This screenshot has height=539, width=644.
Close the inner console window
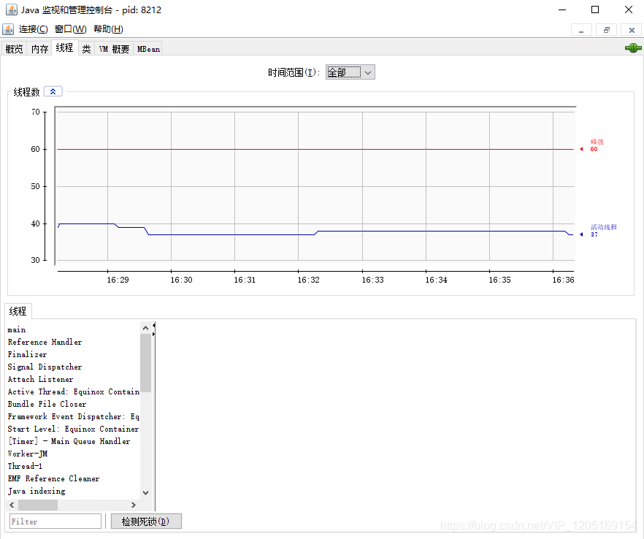click(632, 30)
